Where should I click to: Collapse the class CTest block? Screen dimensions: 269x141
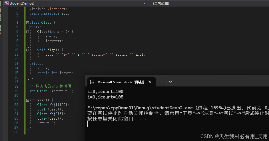click(27, 23)
